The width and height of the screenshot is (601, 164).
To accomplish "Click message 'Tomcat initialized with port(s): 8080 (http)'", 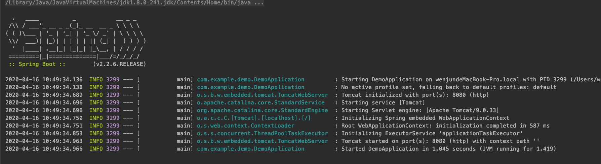I will tap(415, 95).
